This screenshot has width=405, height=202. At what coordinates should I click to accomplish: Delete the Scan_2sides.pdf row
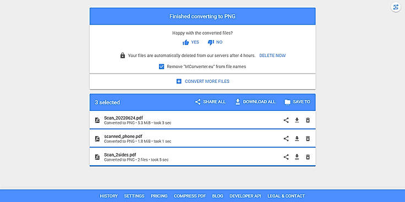308,157
